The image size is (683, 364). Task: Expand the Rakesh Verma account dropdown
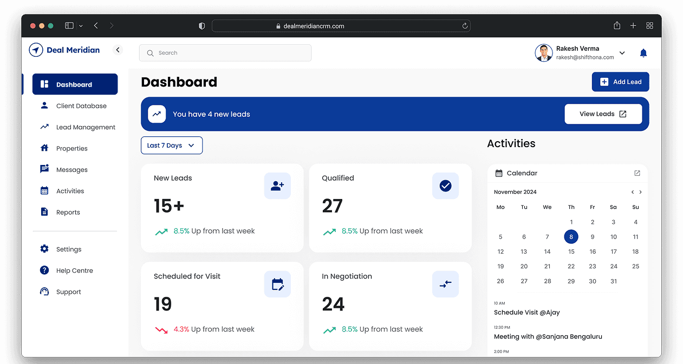pyautogui.click(x=622, y=53)
